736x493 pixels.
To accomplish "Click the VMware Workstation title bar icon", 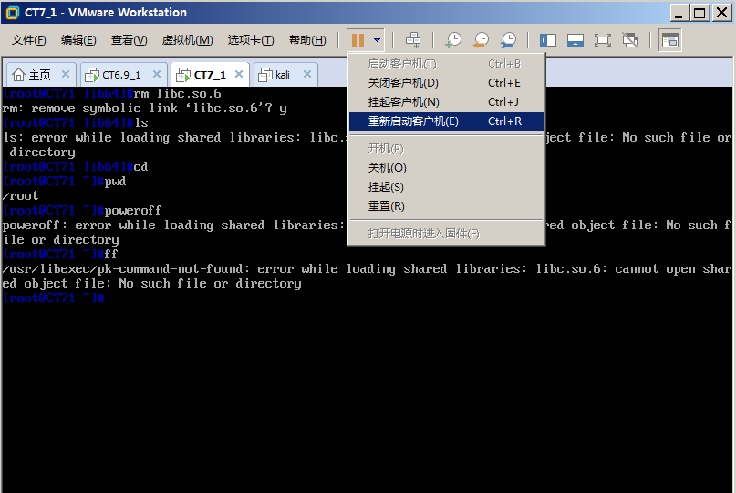I will [12, 13].
